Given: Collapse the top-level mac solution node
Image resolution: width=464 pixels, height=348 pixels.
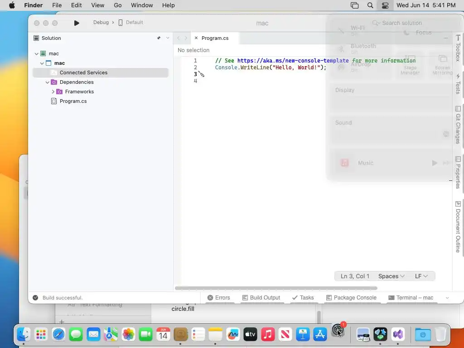Looking at the screenshot, I should pyautogui.click(x=36, y=53).
